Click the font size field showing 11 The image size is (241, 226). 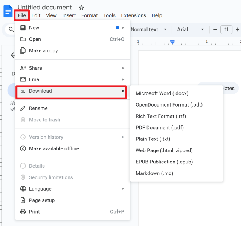pos(226,29)
